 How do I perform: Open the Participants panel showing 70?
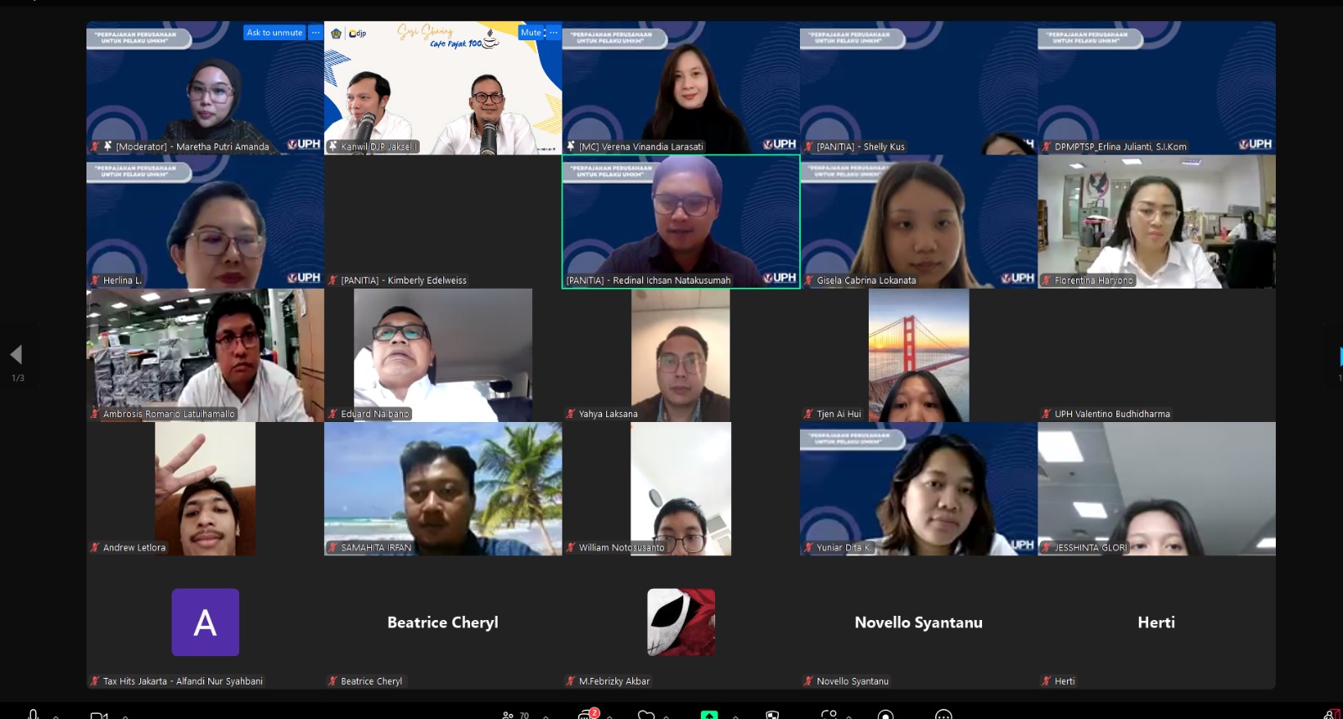coord(515,715)
